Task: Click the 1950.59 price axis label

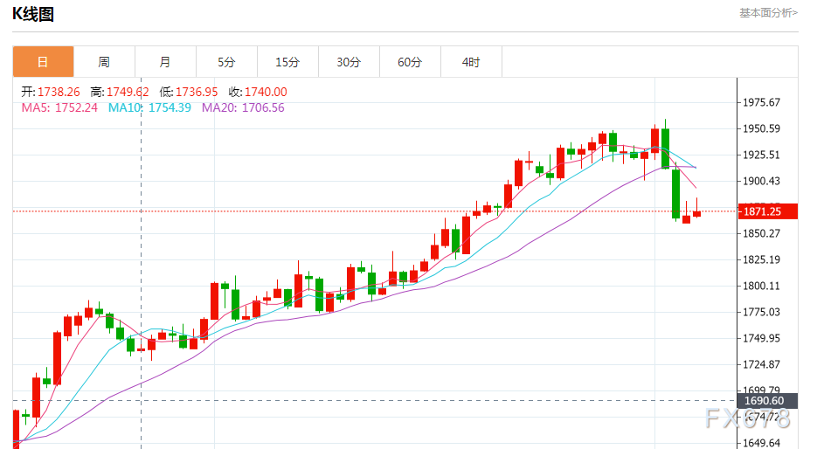Action: 761,128
